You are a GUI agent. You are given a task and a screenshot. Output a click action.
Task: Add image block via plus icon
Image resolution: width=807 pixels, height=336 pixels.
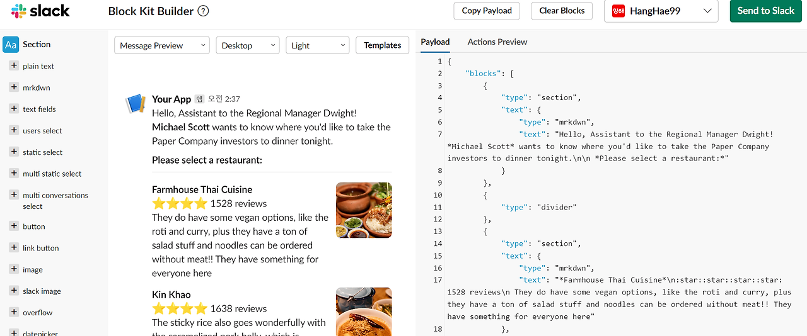[x=13, y=269]
